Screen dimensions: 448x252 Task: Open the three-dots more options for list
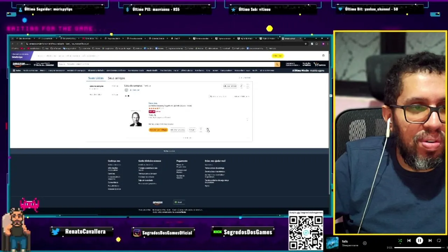pyautogui.click(x=247, y=86)
